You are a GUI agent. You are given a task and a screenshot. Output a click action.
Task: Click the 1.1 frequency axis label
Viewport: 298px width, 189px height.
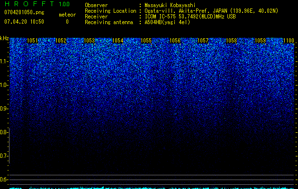(4, 61)
